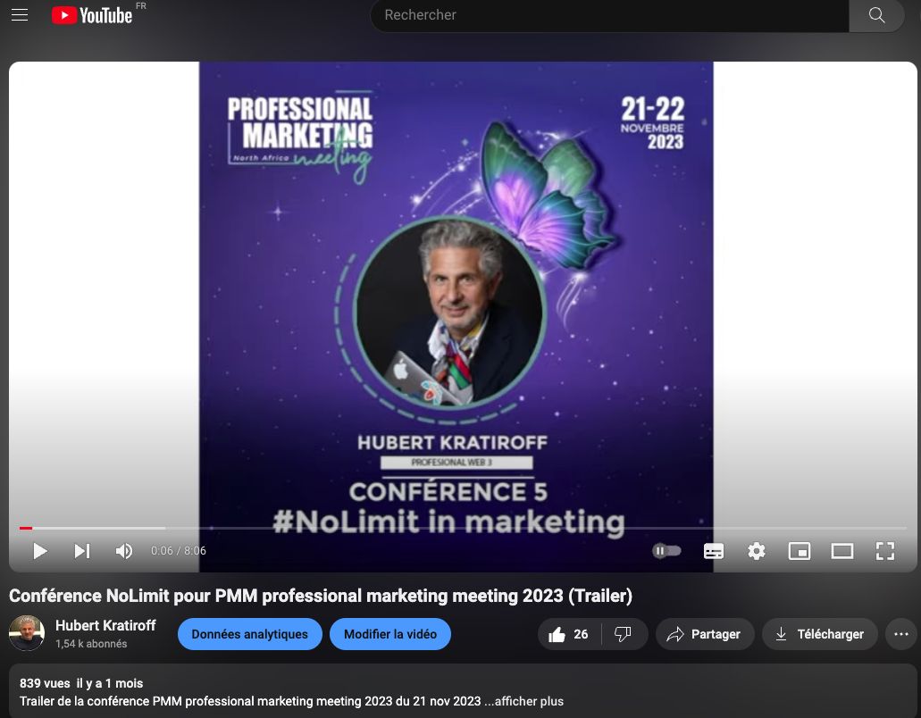
Task: Mute the video volume
Action: [124, 551]
